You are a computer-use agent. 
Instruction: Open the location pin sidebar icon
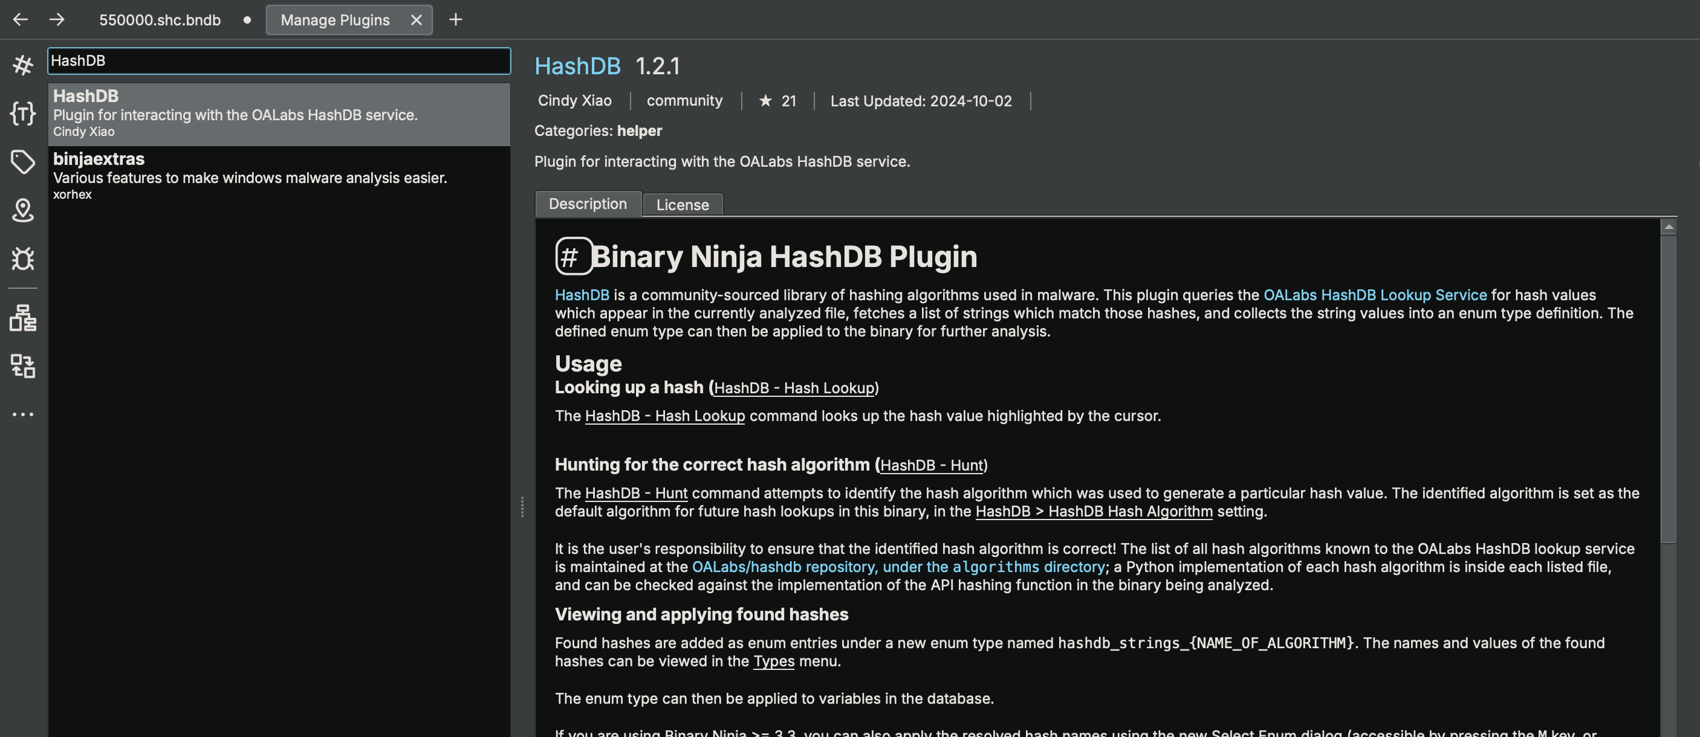[22, 210]
